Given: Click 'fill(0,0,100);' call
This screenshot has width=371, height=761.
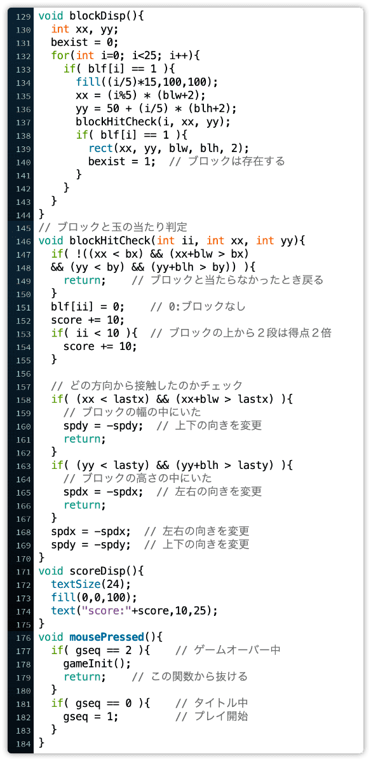Looking at the screenshot, I should coord(95,596).
